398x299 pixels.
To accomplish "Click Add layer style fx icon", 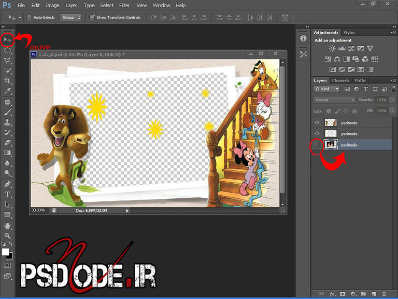I will click(333, 294).
